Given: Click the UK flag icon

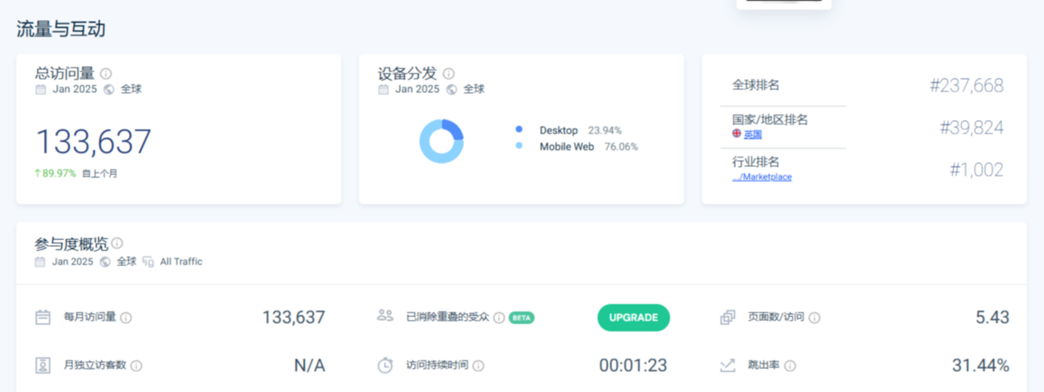Looking at the screenshot, I should (737, 134).
